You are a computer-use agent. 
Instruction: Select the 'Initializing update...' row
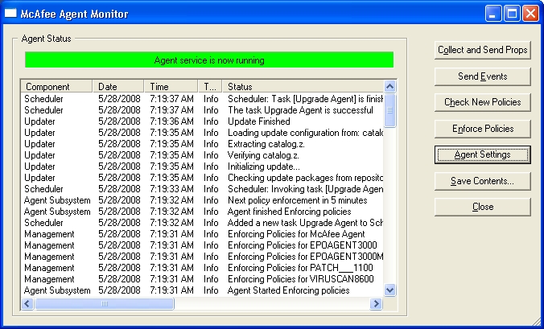202,167
